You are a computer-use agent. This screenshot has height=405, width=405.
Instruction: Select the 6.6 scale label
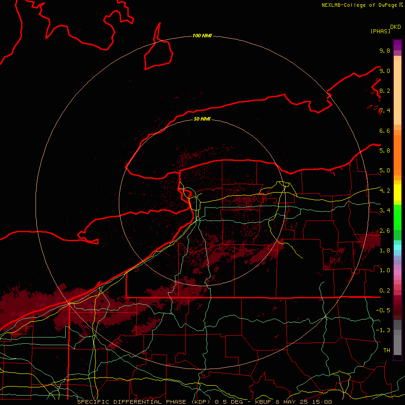pos(385,130)
